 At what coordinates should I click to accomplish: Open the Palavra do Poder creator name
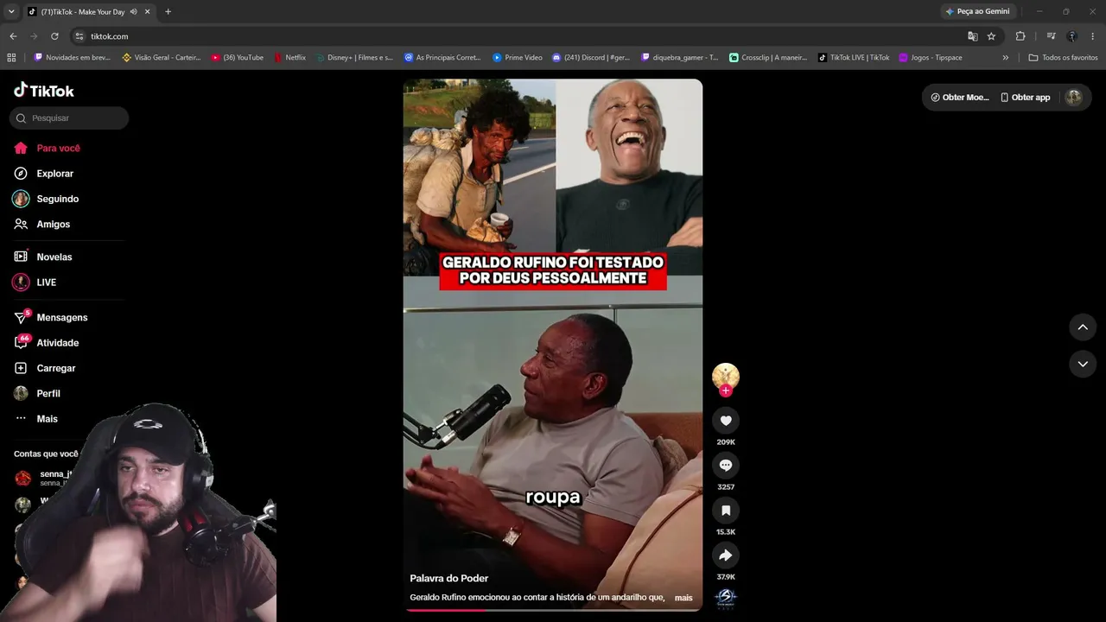point(449,579)
